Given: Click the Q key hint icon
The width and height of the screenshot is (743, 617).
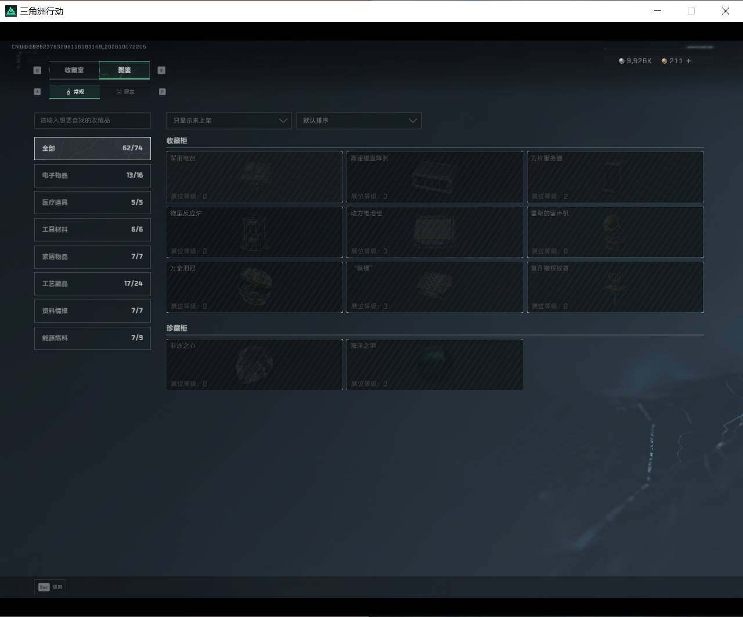Looking at the screenshot, I should pos(37,70).
